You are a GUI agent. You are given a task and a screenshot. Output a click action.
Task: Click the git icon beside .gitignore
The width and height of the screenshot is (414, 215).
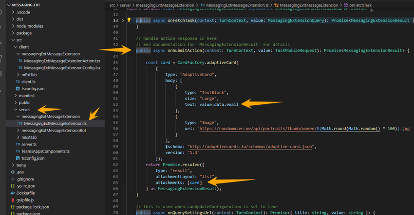13,179
